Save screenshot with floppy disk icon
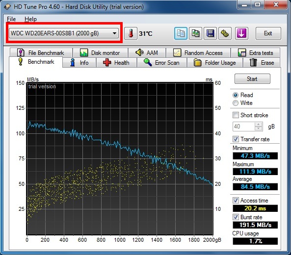 coord(210,33)
